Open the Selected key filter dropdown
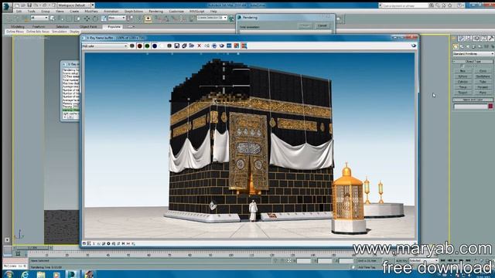 point(424,261)
